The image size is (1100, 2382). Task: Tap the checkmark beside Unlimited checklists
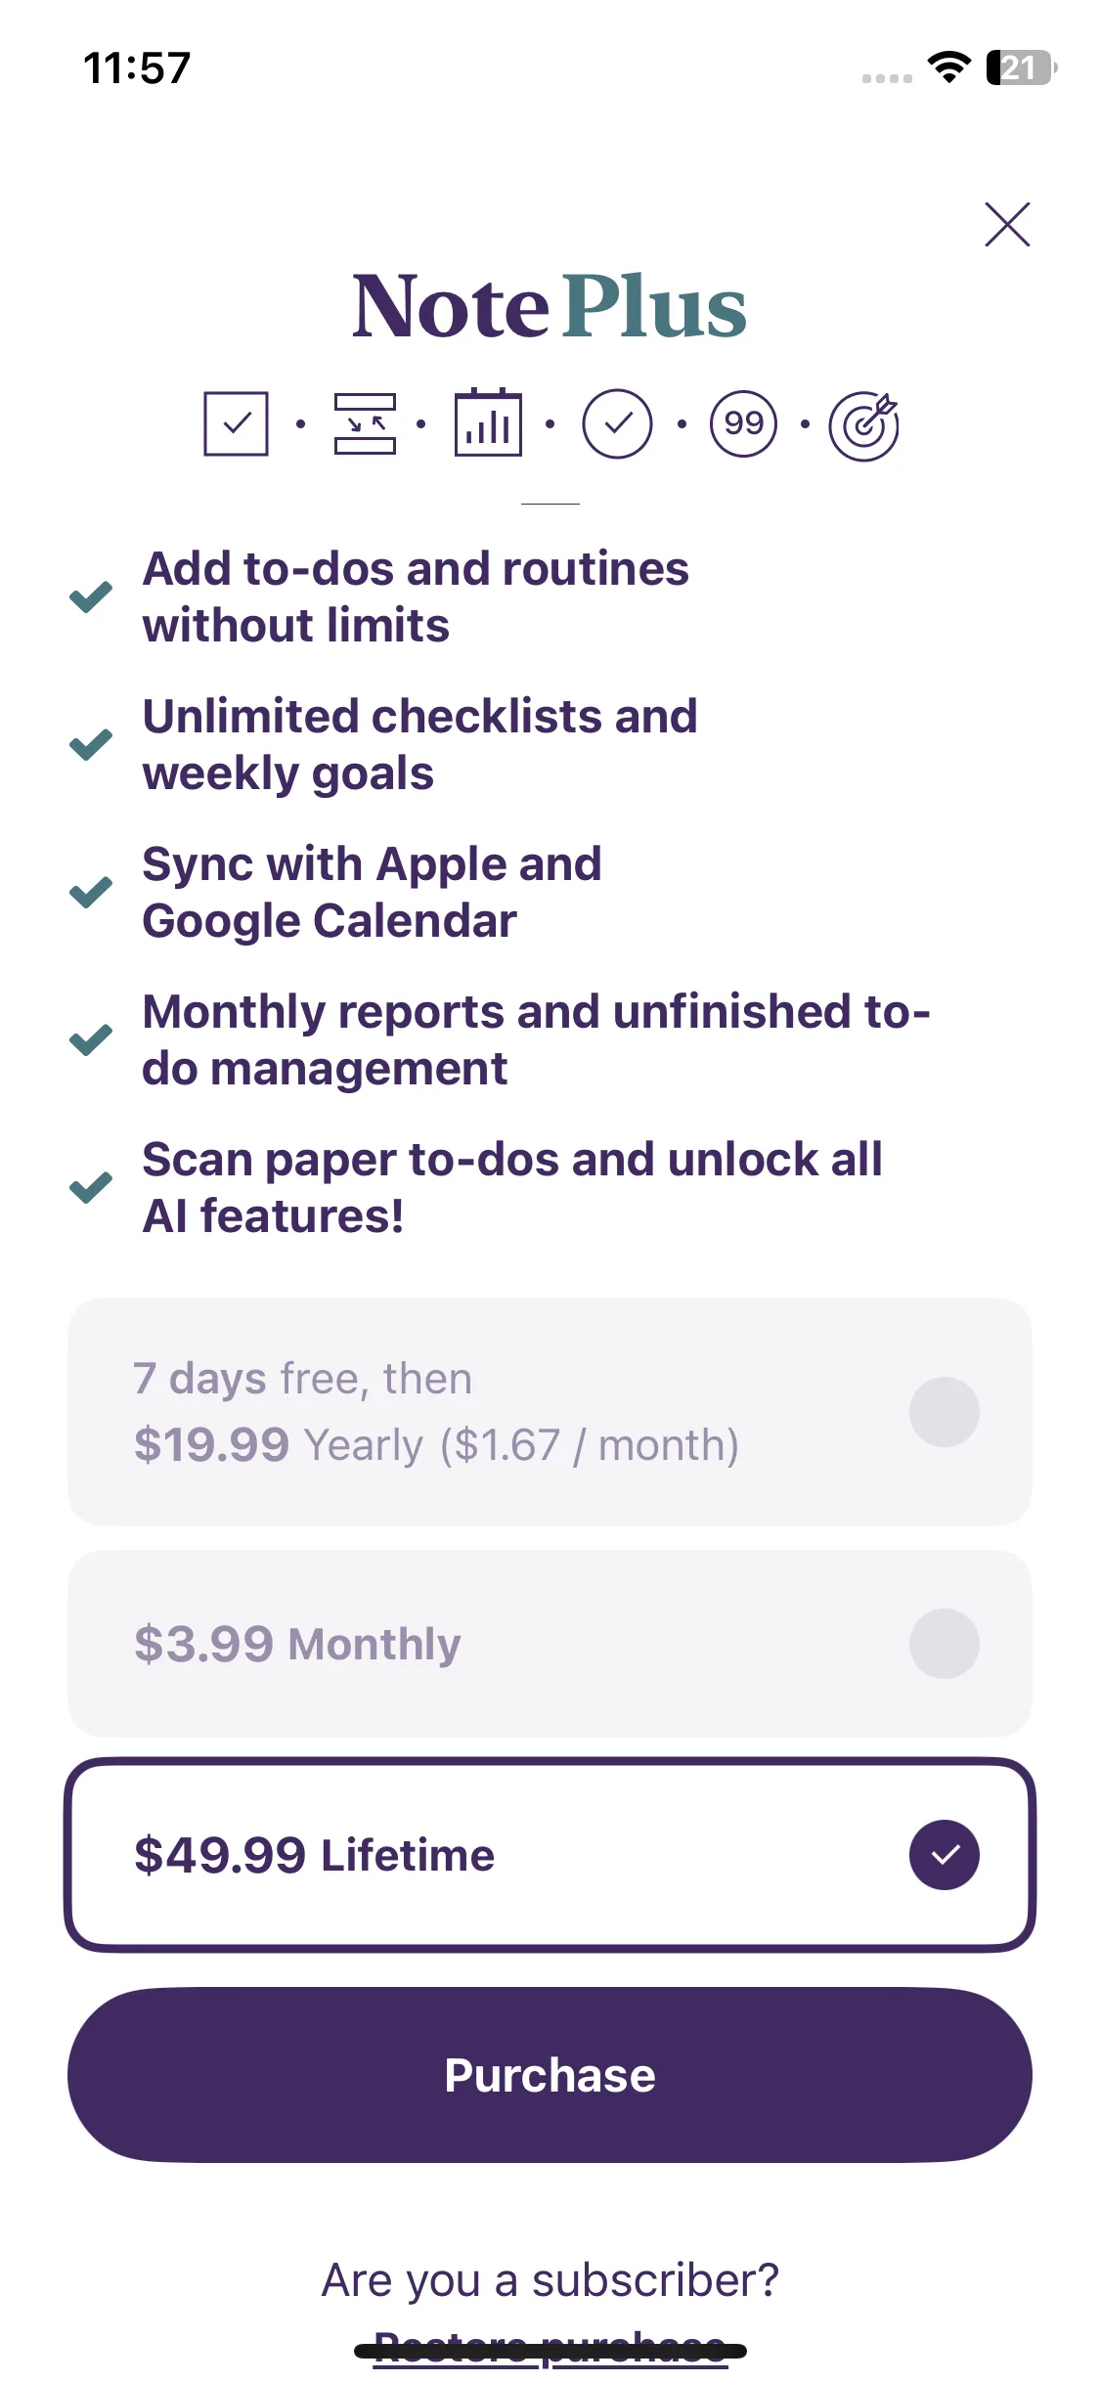pyautogui.click(x=91, y=745)
